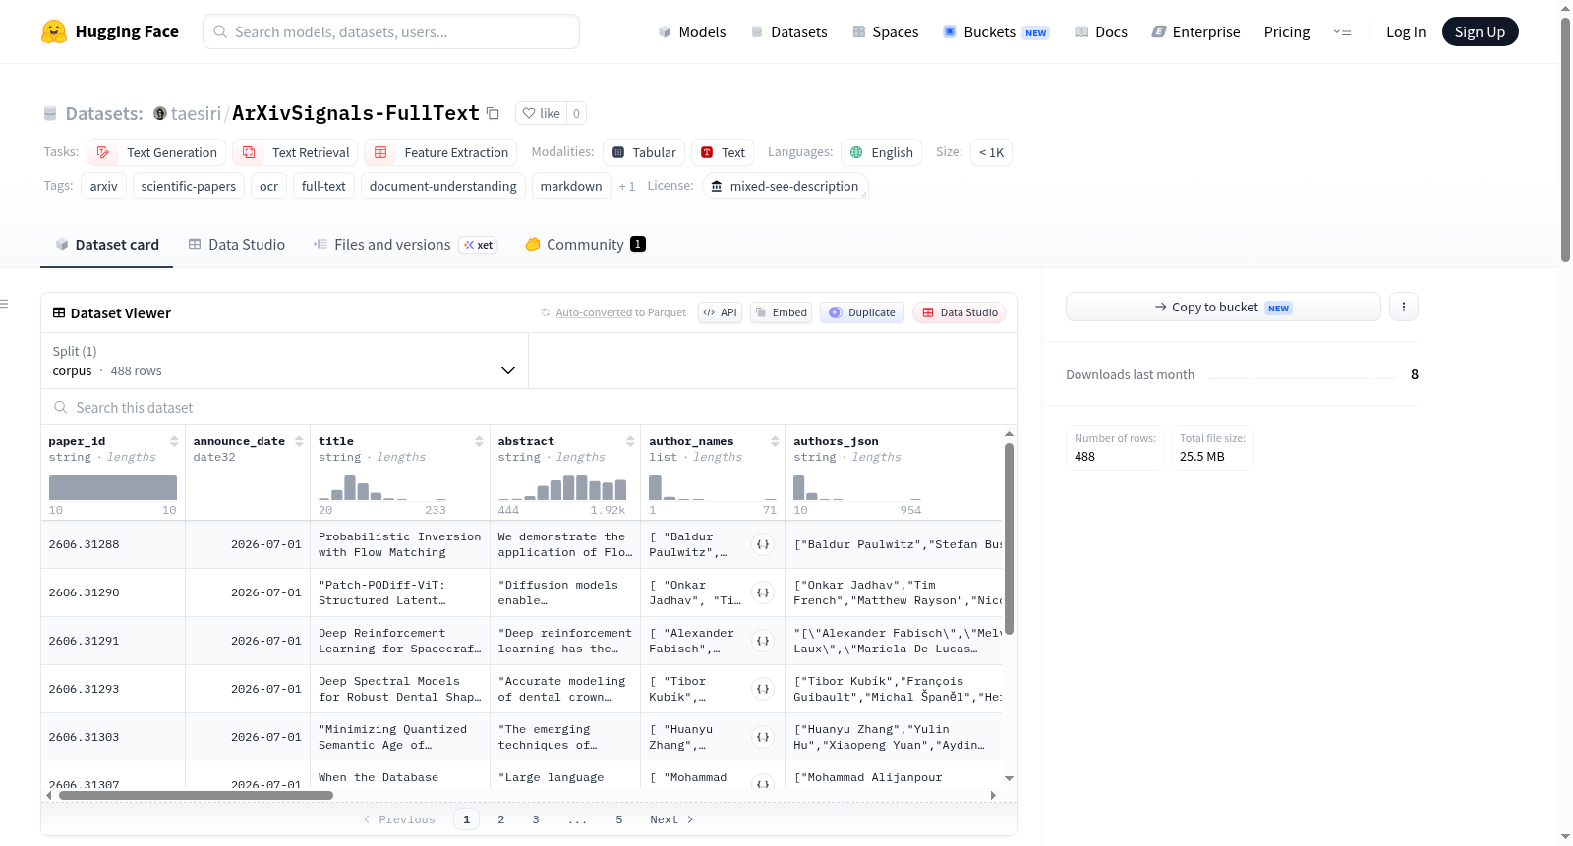Sort by the author_names column

click(x=775, y=441)
